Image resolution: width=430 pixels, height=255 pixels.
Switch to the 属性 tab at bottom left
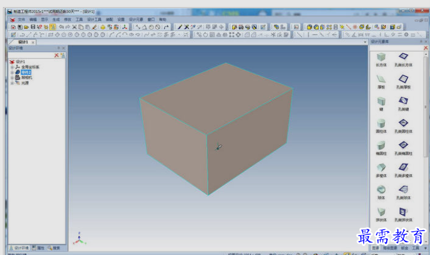[41, 248]
